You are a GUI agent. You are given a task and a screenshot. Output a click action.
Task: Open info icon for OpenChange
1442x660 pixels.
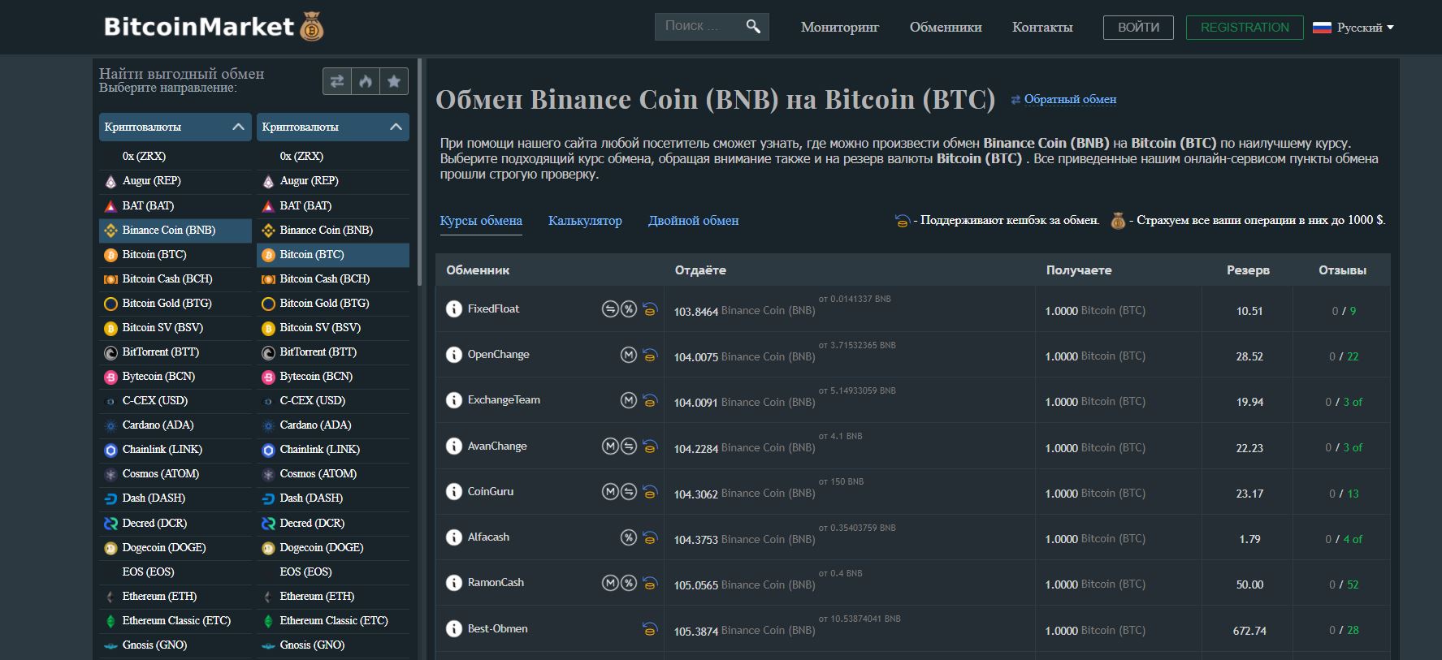[454, 355]
